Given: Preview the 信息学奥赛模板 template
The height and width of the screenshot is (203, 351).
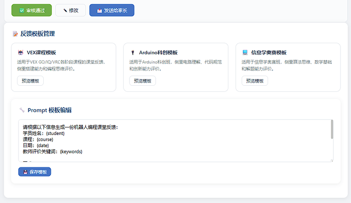Looking at the screenshot, I should 255,81.
